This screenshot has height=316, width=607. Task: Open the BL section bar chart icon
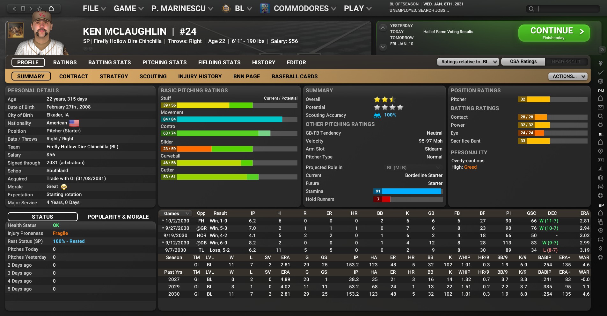coord(600,169)
